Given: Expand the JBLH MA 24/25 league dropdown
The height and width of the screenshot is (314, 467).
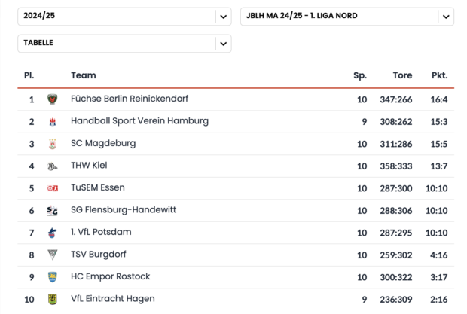Looking at the screenshot, I should pyautogui.click(x=346, y=16).
